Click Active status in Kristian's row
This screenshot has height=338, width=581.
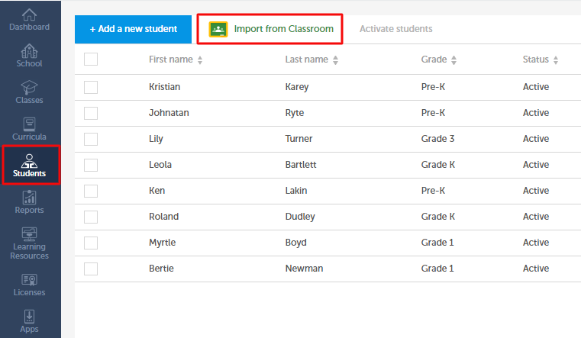click(536, 87)
